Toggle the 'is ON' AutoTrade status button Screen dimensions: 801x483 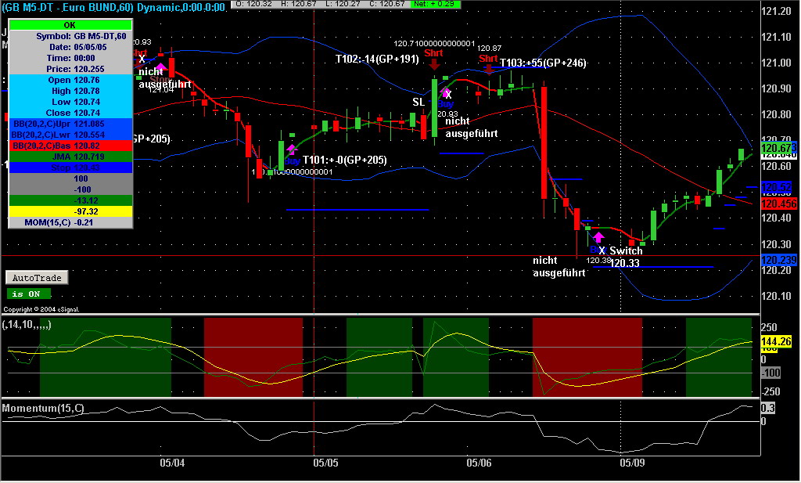pos(29,294)
